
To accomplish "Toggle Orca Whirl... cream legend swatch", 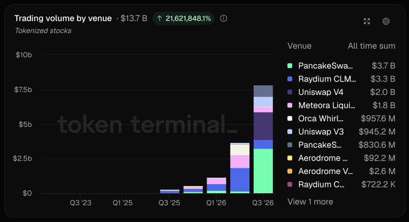I will coord(289,118).
